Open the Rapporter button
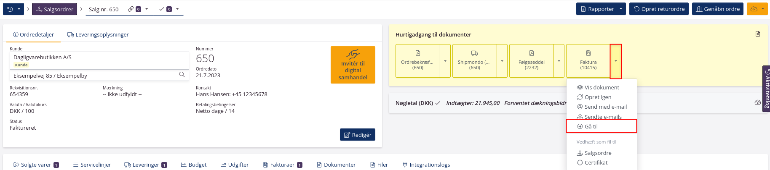770x170 pixels. pyautogui.click(x=597, y=9)
